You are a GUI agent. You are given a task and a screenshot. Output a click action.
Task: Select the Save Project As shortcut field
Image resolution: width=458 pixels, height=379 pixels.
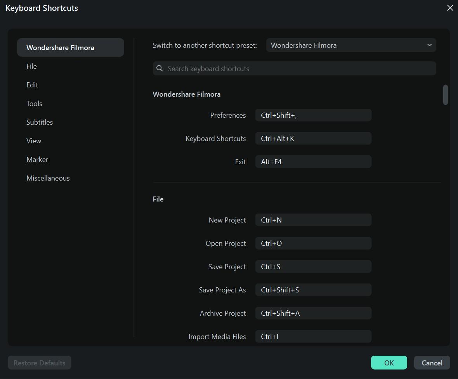313,290
